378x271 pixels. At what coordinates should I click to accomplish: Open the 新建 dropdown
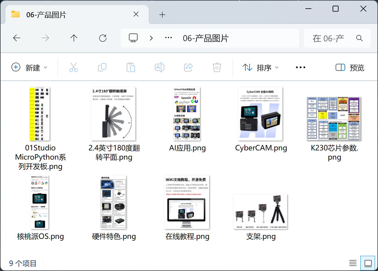[x=29, y=68]
